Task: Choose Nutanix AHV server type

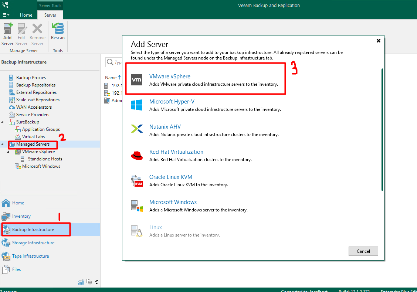Action: pos(165,127)
